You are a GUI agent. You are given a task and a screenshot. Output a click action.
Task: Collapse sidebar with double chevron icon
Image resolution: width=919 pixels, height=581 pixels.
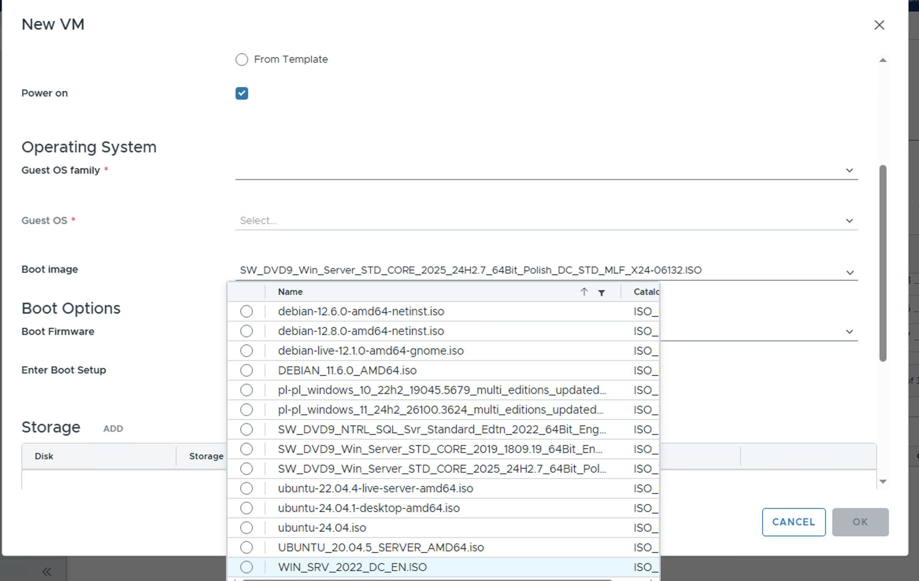pos(46,571)
